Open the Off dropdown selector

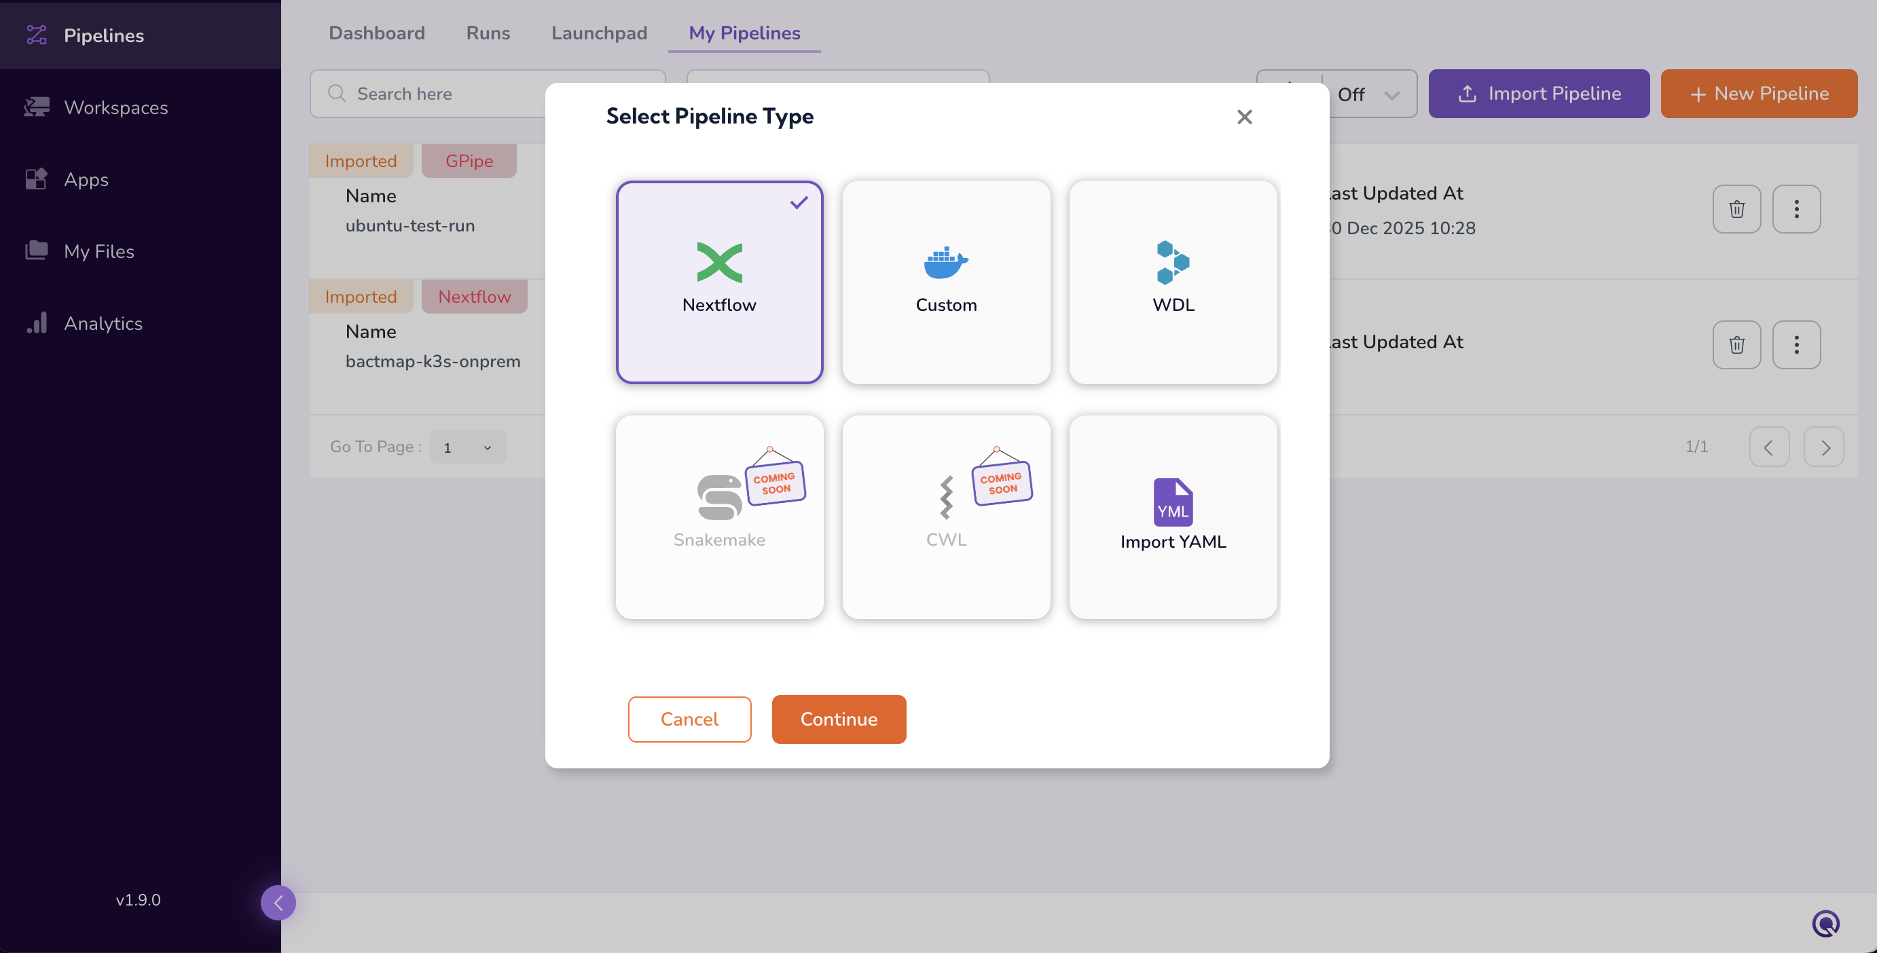(x=1368, y=94)
